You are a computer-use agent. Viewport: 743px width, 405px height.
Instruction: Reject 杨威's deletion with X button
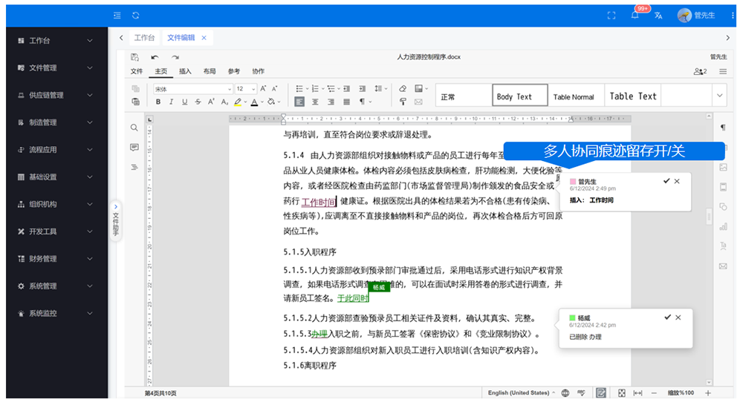678,317
